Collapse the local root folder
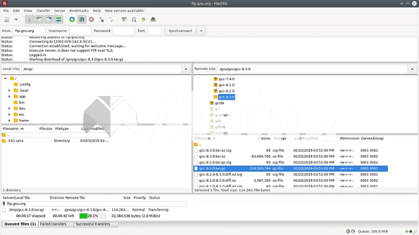419x235 pixels. [5, 79]
